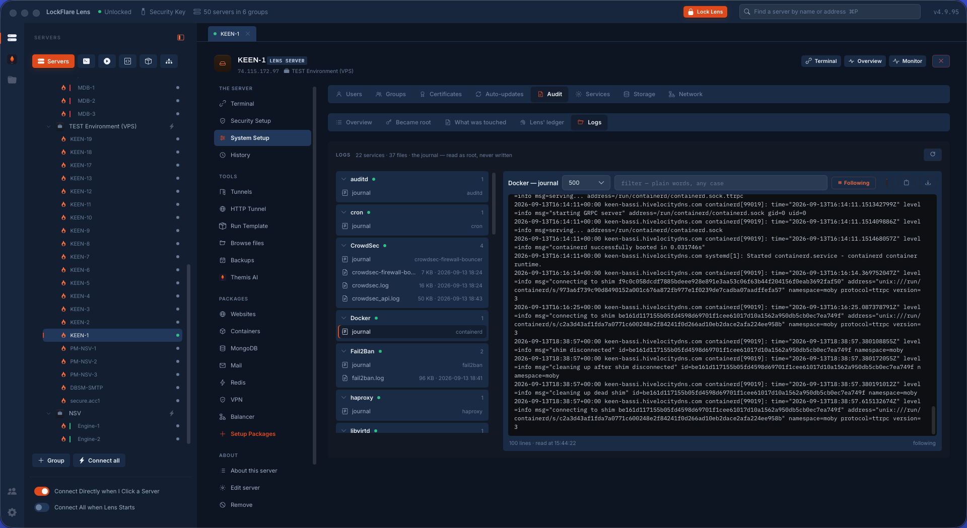Click the play icon in servers toolbar
Image resolution: width=967 pixels, height=528 pixels.
pos(107,61)
